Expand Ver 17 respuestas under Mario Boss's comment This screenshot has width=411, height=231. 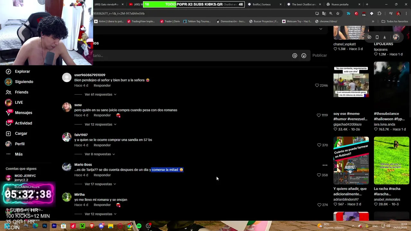pyautogui.click(x=100, y=184)
